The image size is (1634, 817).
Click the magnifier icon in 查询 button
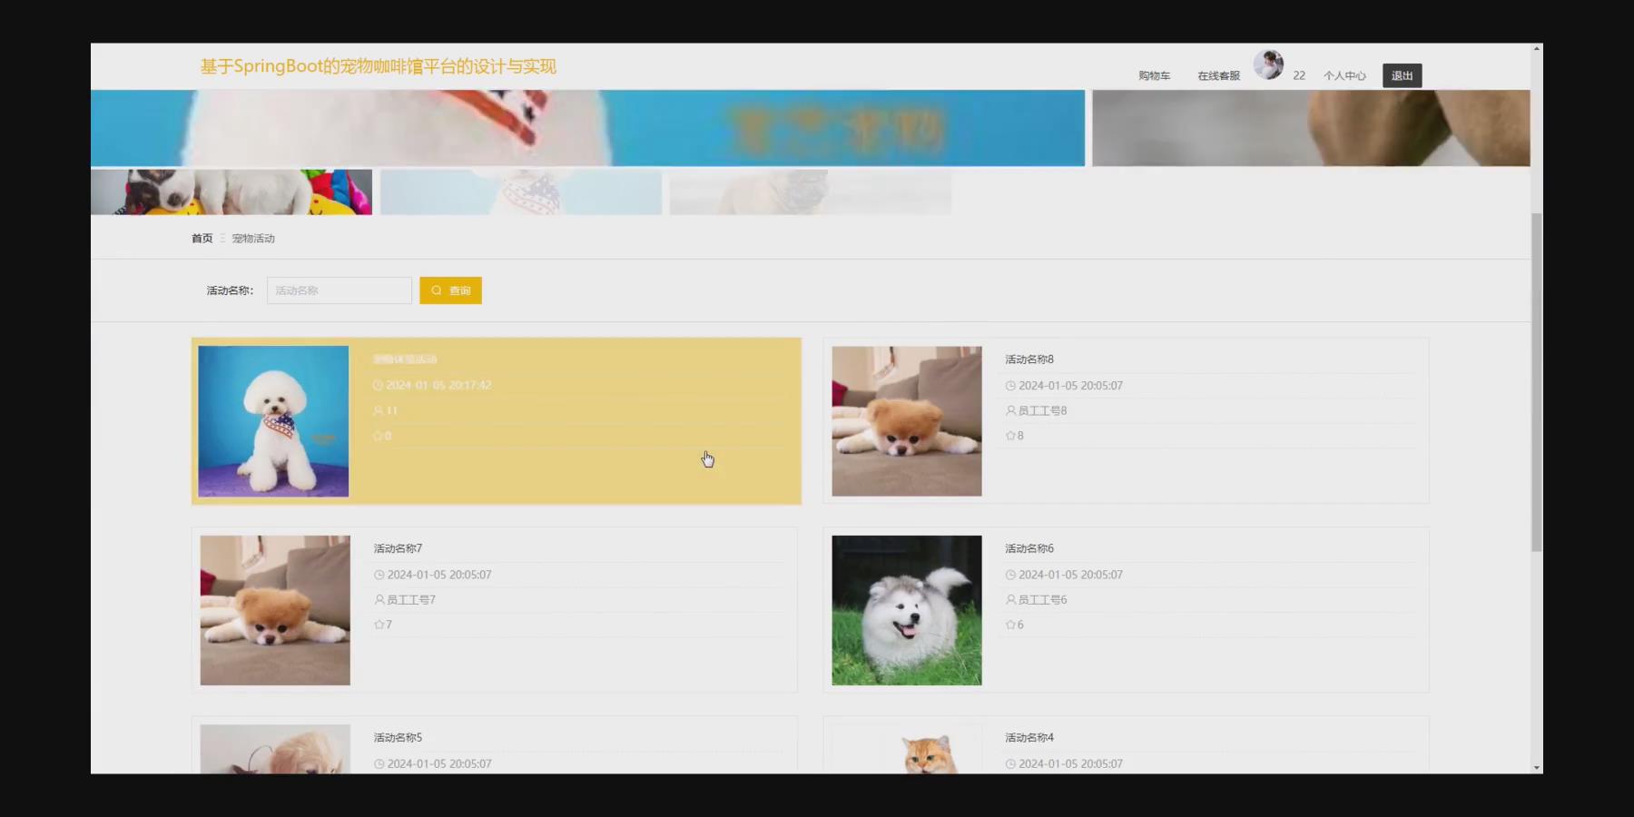(x=437, y=290)
